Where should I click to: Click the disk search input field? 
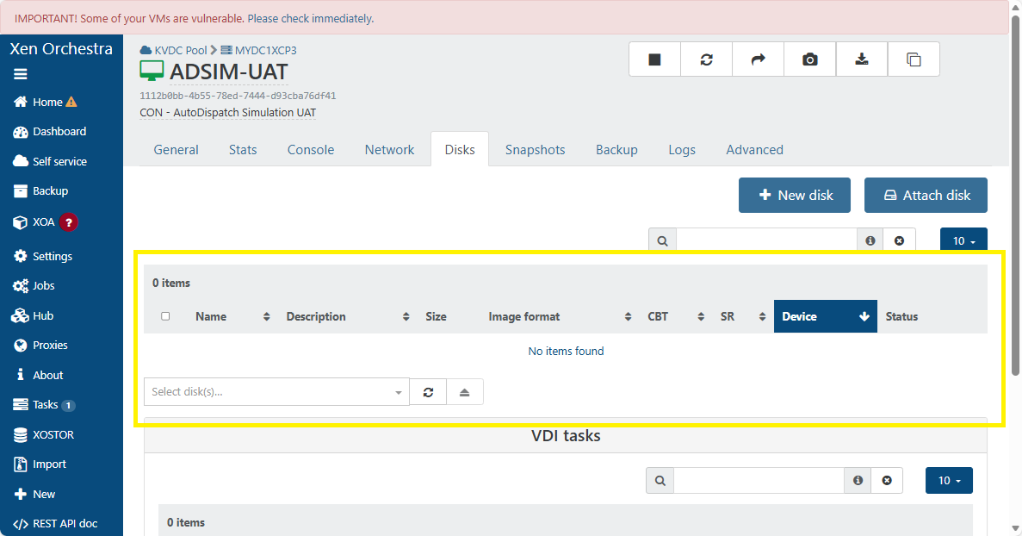(766, 241)
